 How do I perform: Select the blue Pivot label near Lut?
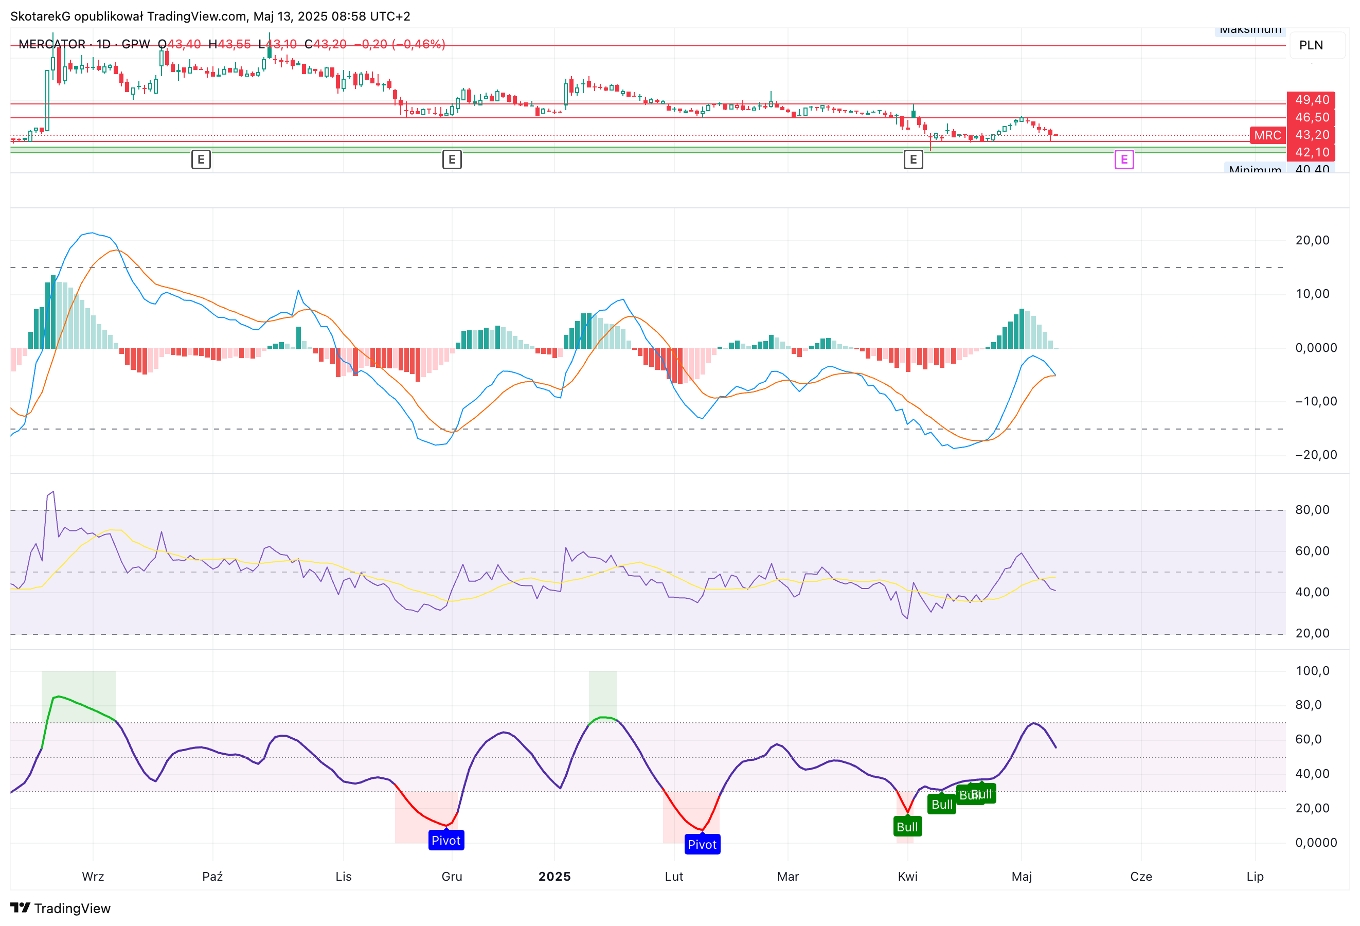702,844
